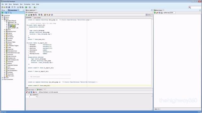Click the search box at top right
The width and height of the screenshot is (202, 113).
[x=195, y=8]
